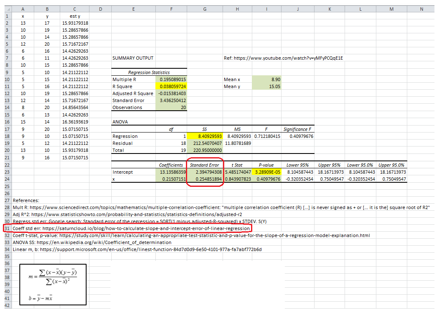Select the Intercept coefficient 13.13586359
Image resolution: width=439 pixels, height=314 pixels.
[x=171, y=172]
